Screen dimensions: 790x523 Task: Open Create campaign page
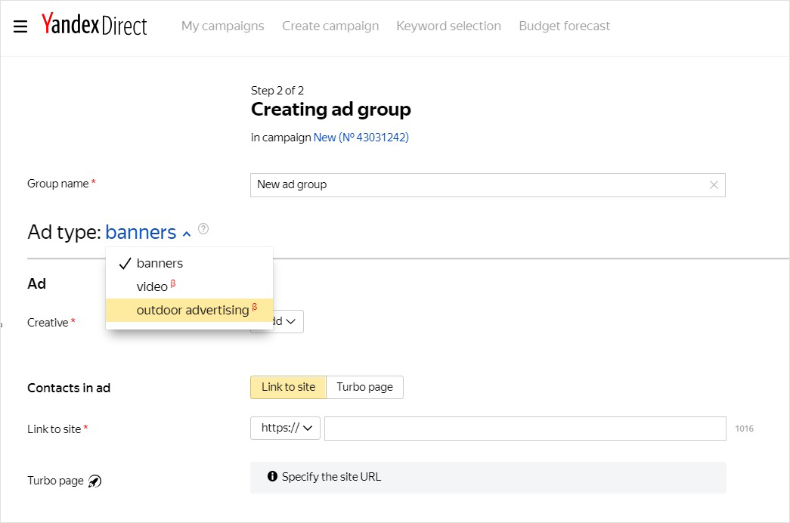click(330, 26)
